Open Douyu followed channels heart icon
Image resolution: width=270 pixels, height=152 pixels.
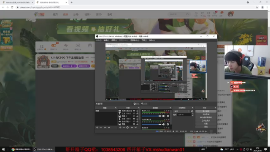click(202, 14)
